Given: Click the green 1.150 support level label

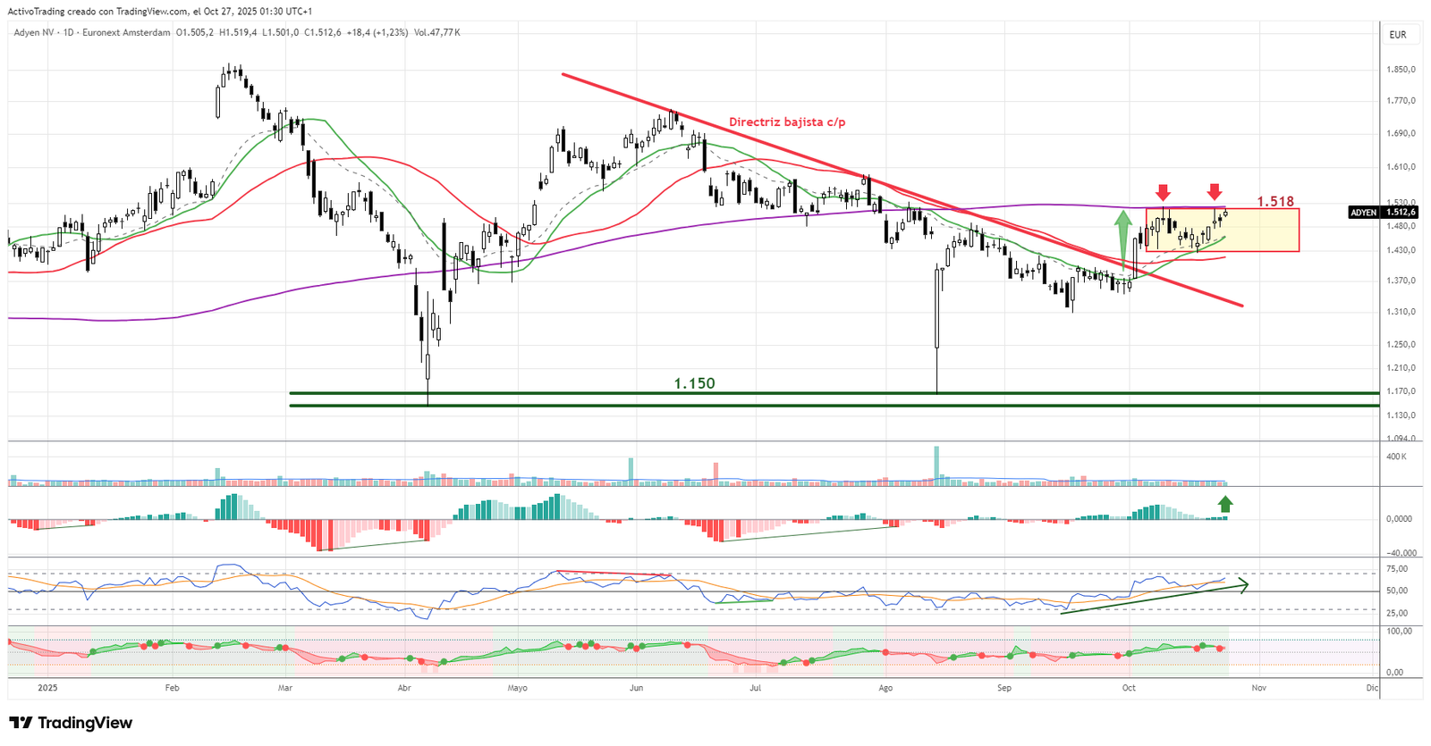Looking at the screenshot, I should (x=694, y=383).
